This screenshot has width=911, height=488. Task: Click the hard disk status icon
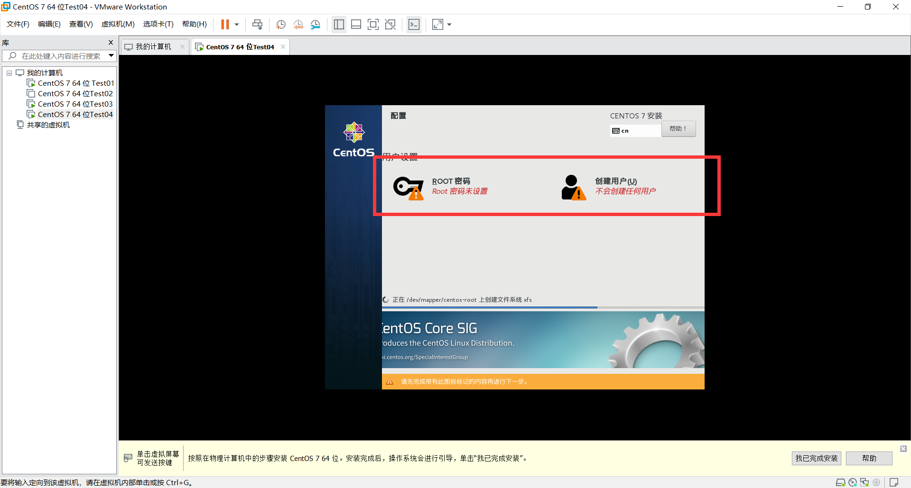pos(840,482)
